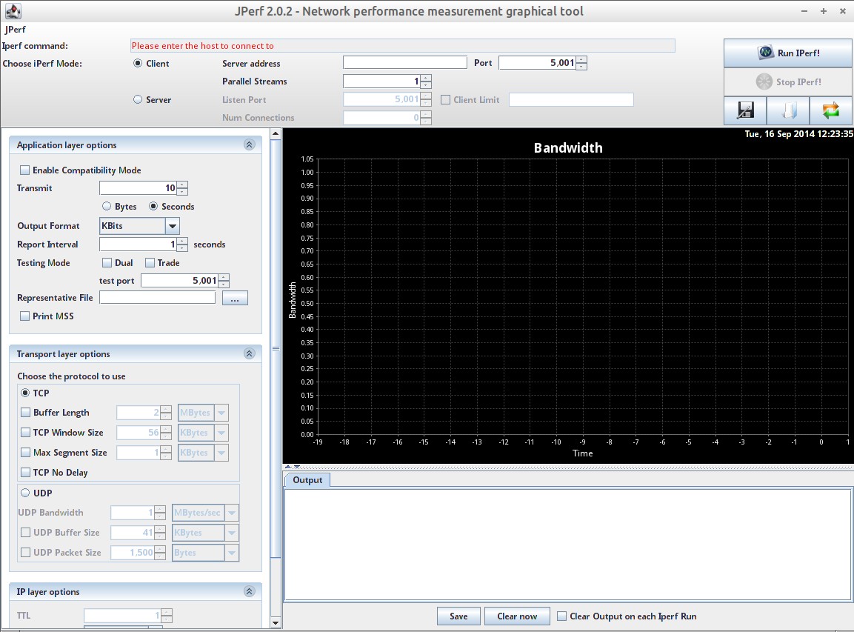Enable the Max Segment Size checkbox
The width and height of the screenshot is (854, 632).
[x=26, y=452]
